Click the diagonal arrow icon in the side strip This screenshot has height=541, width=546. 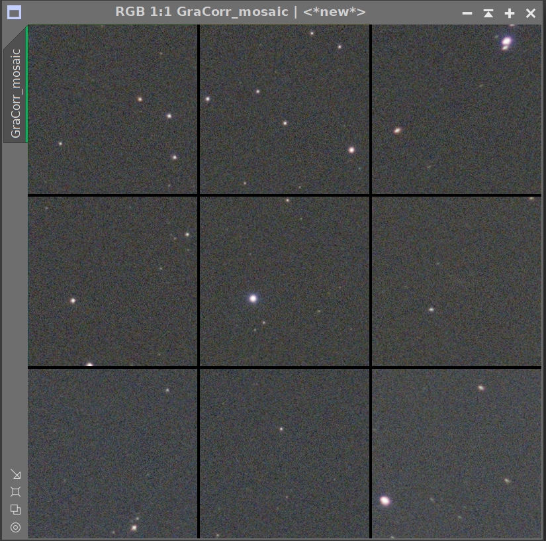click(x=16, y=473)
